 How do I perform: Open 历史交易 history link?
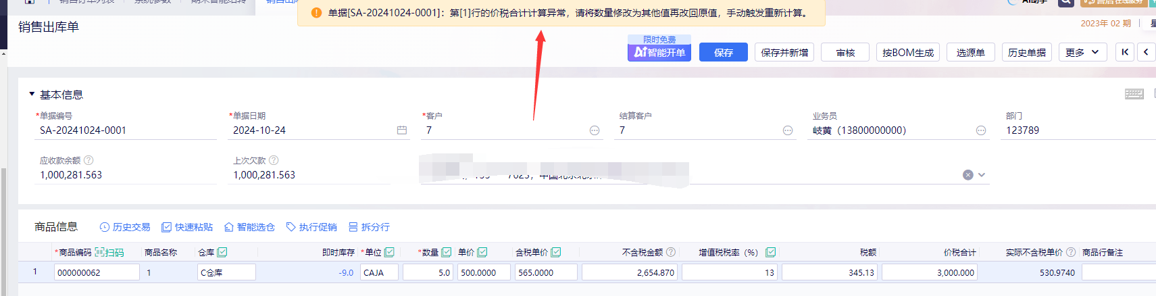point(125,227)
